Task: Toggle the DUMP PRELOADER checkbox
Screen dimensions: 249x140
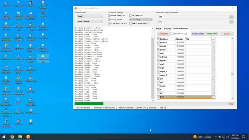Action: pyautogui.click(x=109, y=23)
